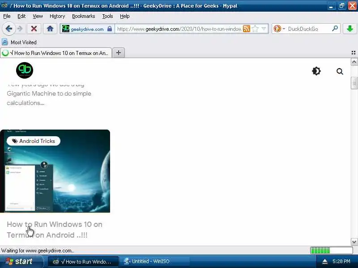The image size is (358, 268).
Task: Click the Forward arrow button
Action: [x=20, y=29]
